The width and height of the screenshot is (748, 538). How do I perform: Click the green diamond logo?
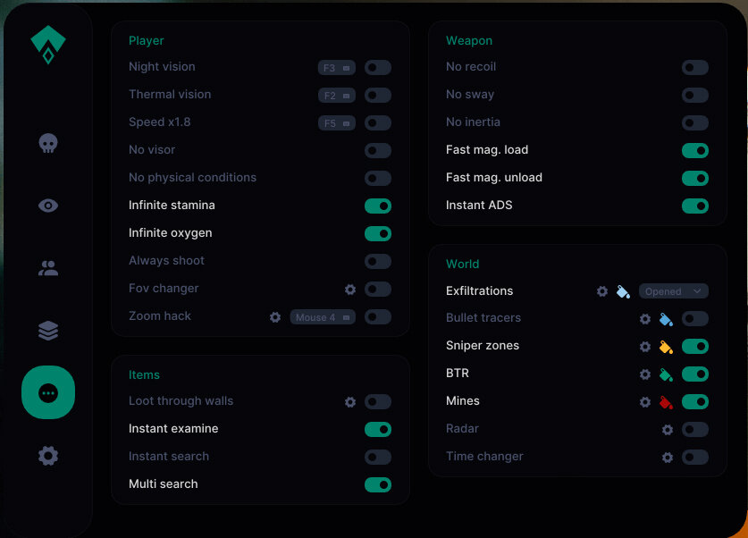[x=48, y=45]
